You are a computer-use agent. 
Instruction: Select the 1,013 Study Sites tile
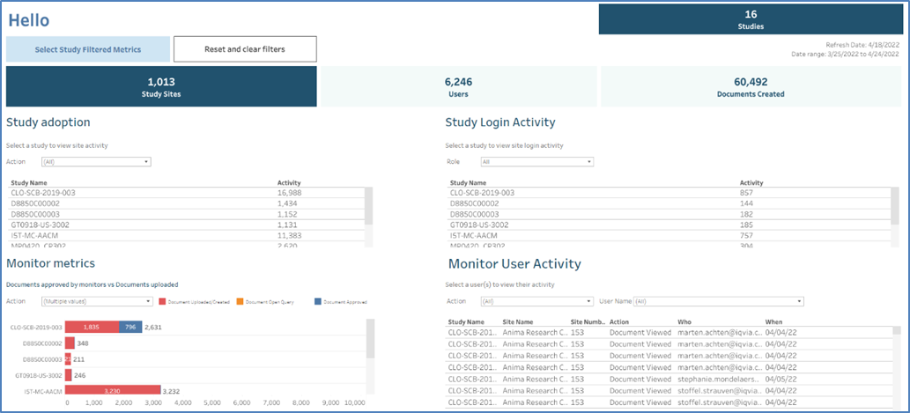click(x=161, y=86)
